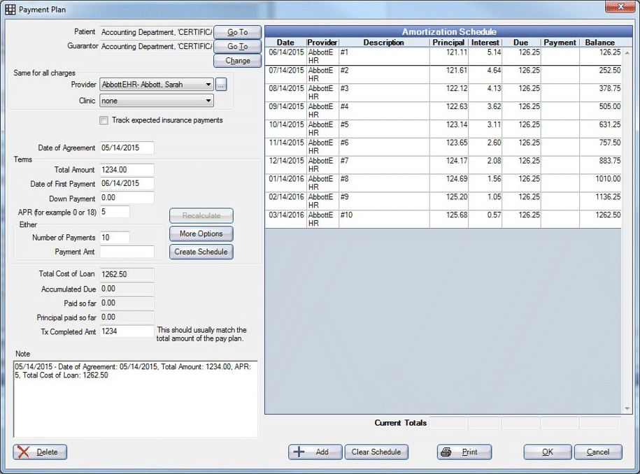Click the Number of Payments field
This screenshot has height=474, width=640.
coord(115,238)
